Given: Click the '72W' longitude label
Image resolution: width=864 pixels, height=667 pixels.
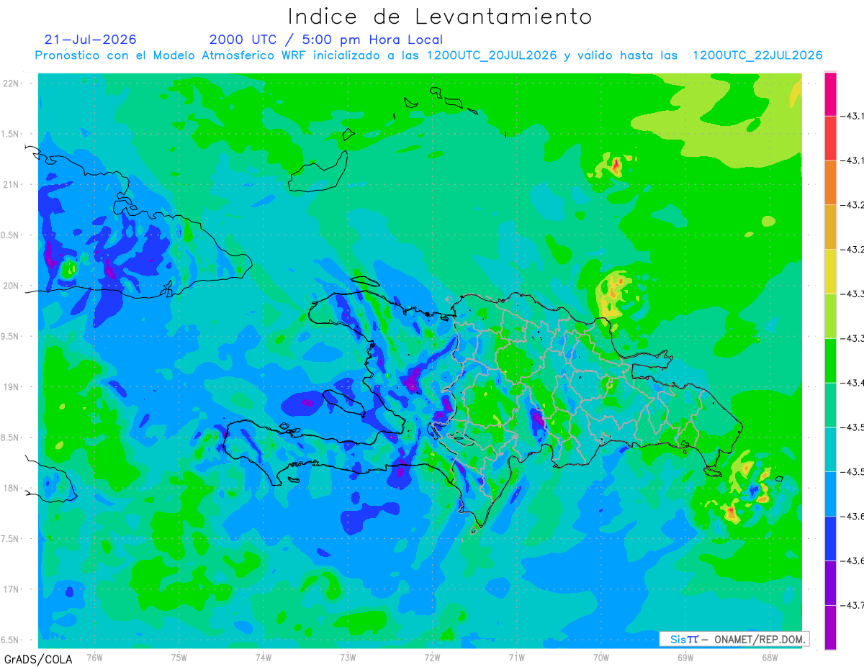Looking at the screenshot, I should point(432,658).
